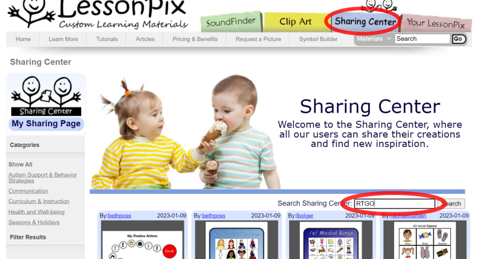Focus the top Search input field
Screen dimensions: 483x259
click(x=423, y=39)
